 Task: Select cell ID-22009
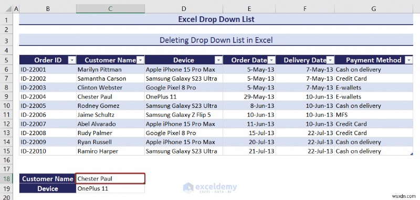pos(48,142)
